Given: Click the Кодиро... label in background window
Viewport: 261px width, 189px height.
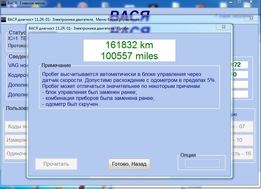Looking at the screenshot, I should (x=17, y=75).
